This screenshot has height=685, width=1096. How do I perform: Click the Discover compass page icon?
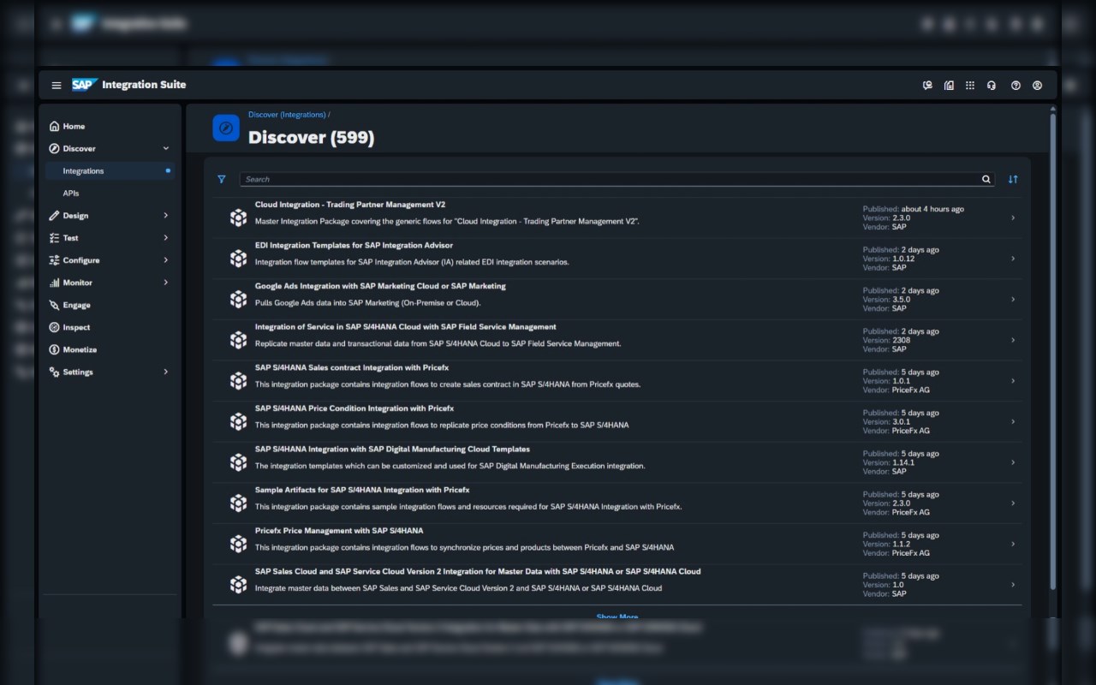tap(226, 128)
